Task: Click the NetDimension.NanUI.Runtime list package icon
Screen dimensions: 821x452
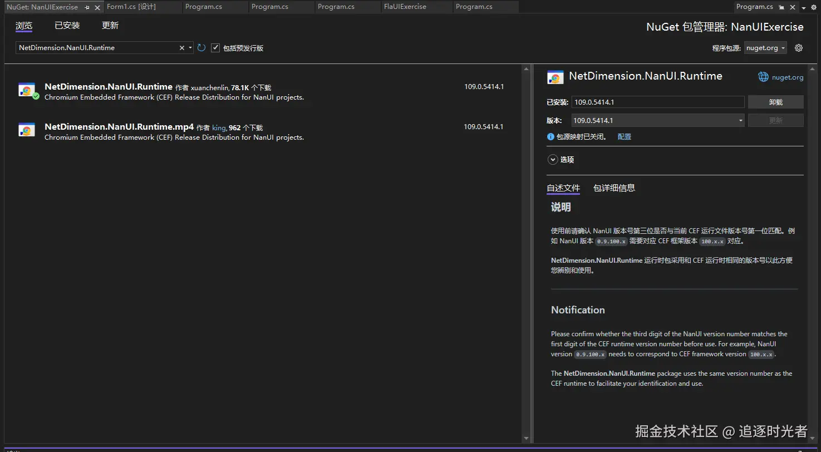Action: (x=27, y=91)
